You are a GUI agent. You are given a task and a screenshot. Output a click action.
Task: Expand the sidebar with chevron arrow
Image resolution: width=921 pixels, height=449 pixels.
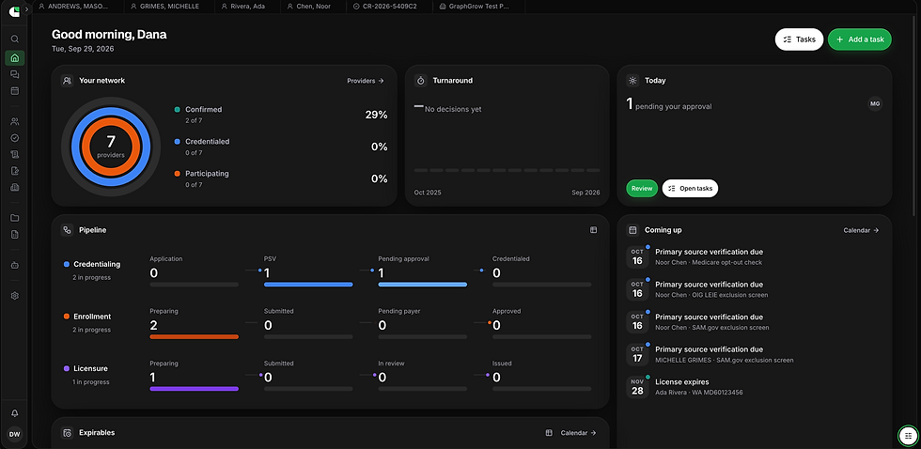pyautogui.click(x=26, y=9)
